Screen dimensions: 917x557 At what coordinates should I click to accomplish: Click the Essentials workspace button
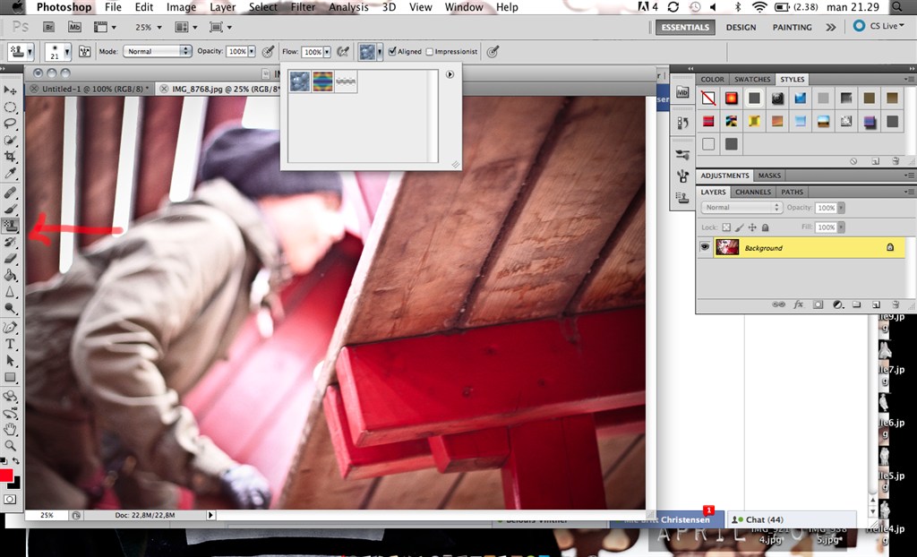coord(685,27)
